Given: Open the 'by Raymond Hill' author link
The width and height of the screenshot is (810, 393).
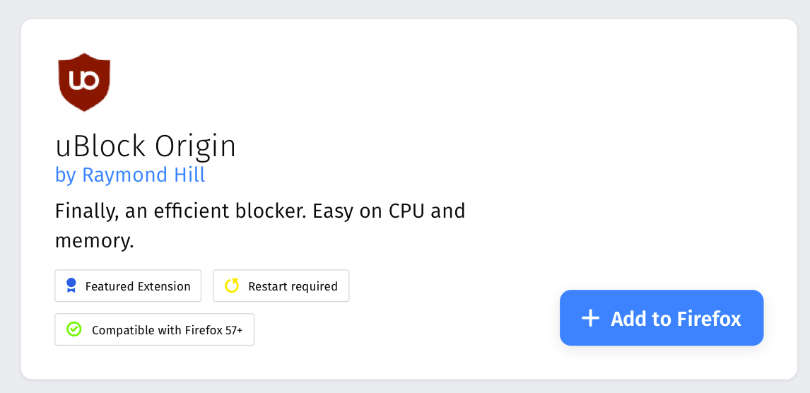Looking at the screenshot, I should pyautogui.click(x=130, y=175).
